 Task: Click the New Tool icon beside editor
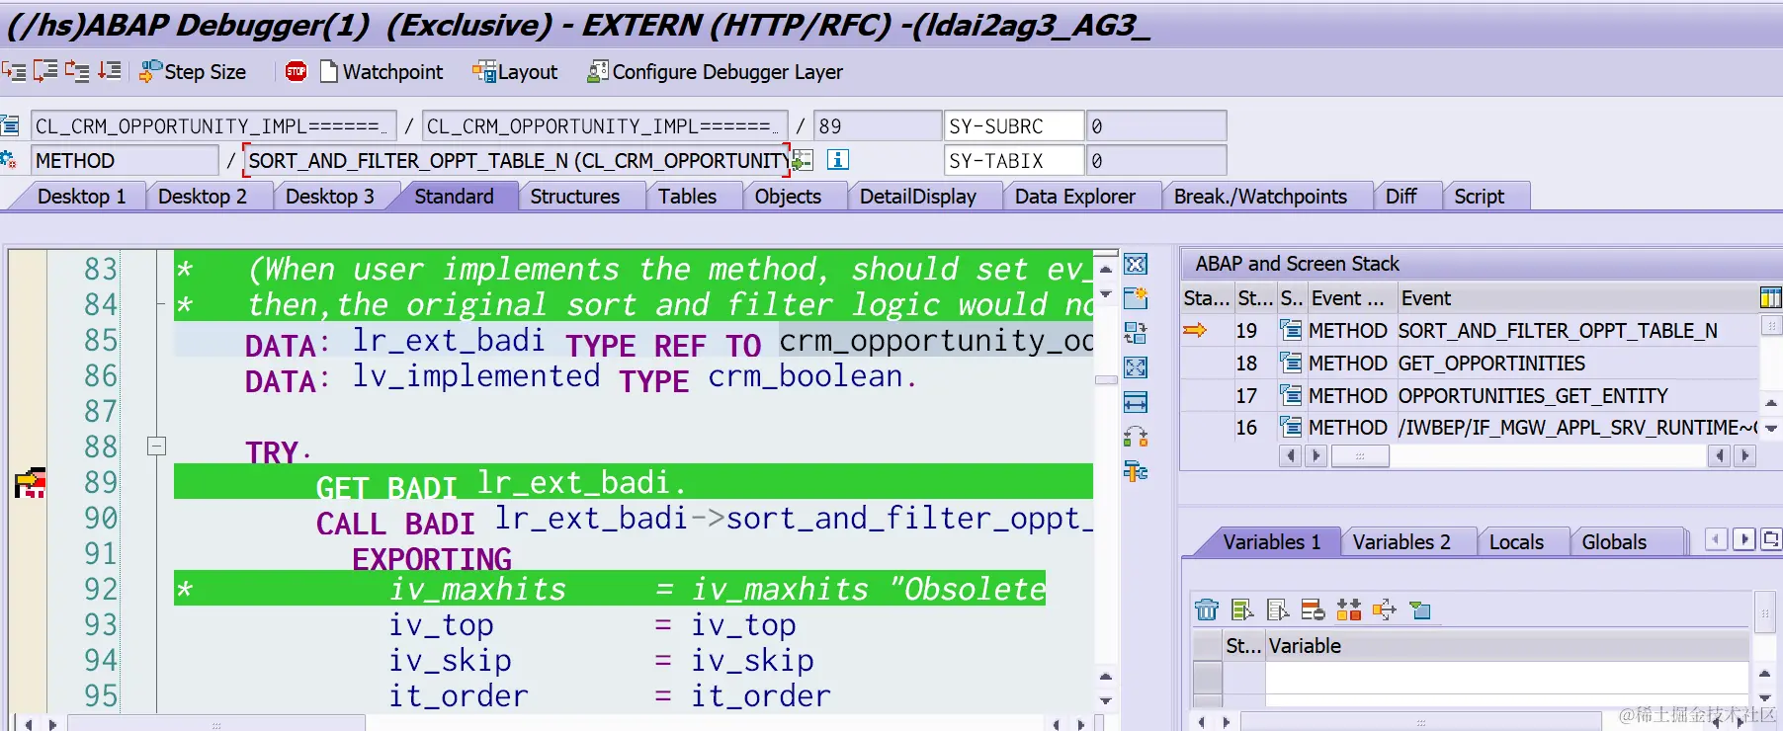click(x=1136, y=297)
